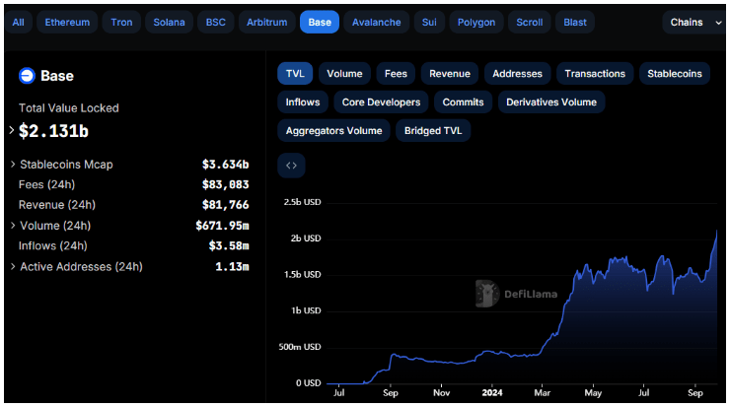
Task: Click the Inflows (24h) label
Action: pyautogui.click(x=52, y=246)
